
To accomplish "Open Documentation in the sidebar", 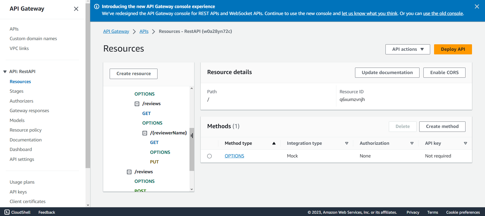I will point(26,140).
